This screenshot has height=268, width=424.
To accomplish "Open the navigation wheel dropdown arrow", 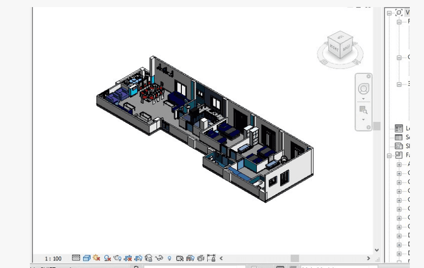I will coord(363,99).
